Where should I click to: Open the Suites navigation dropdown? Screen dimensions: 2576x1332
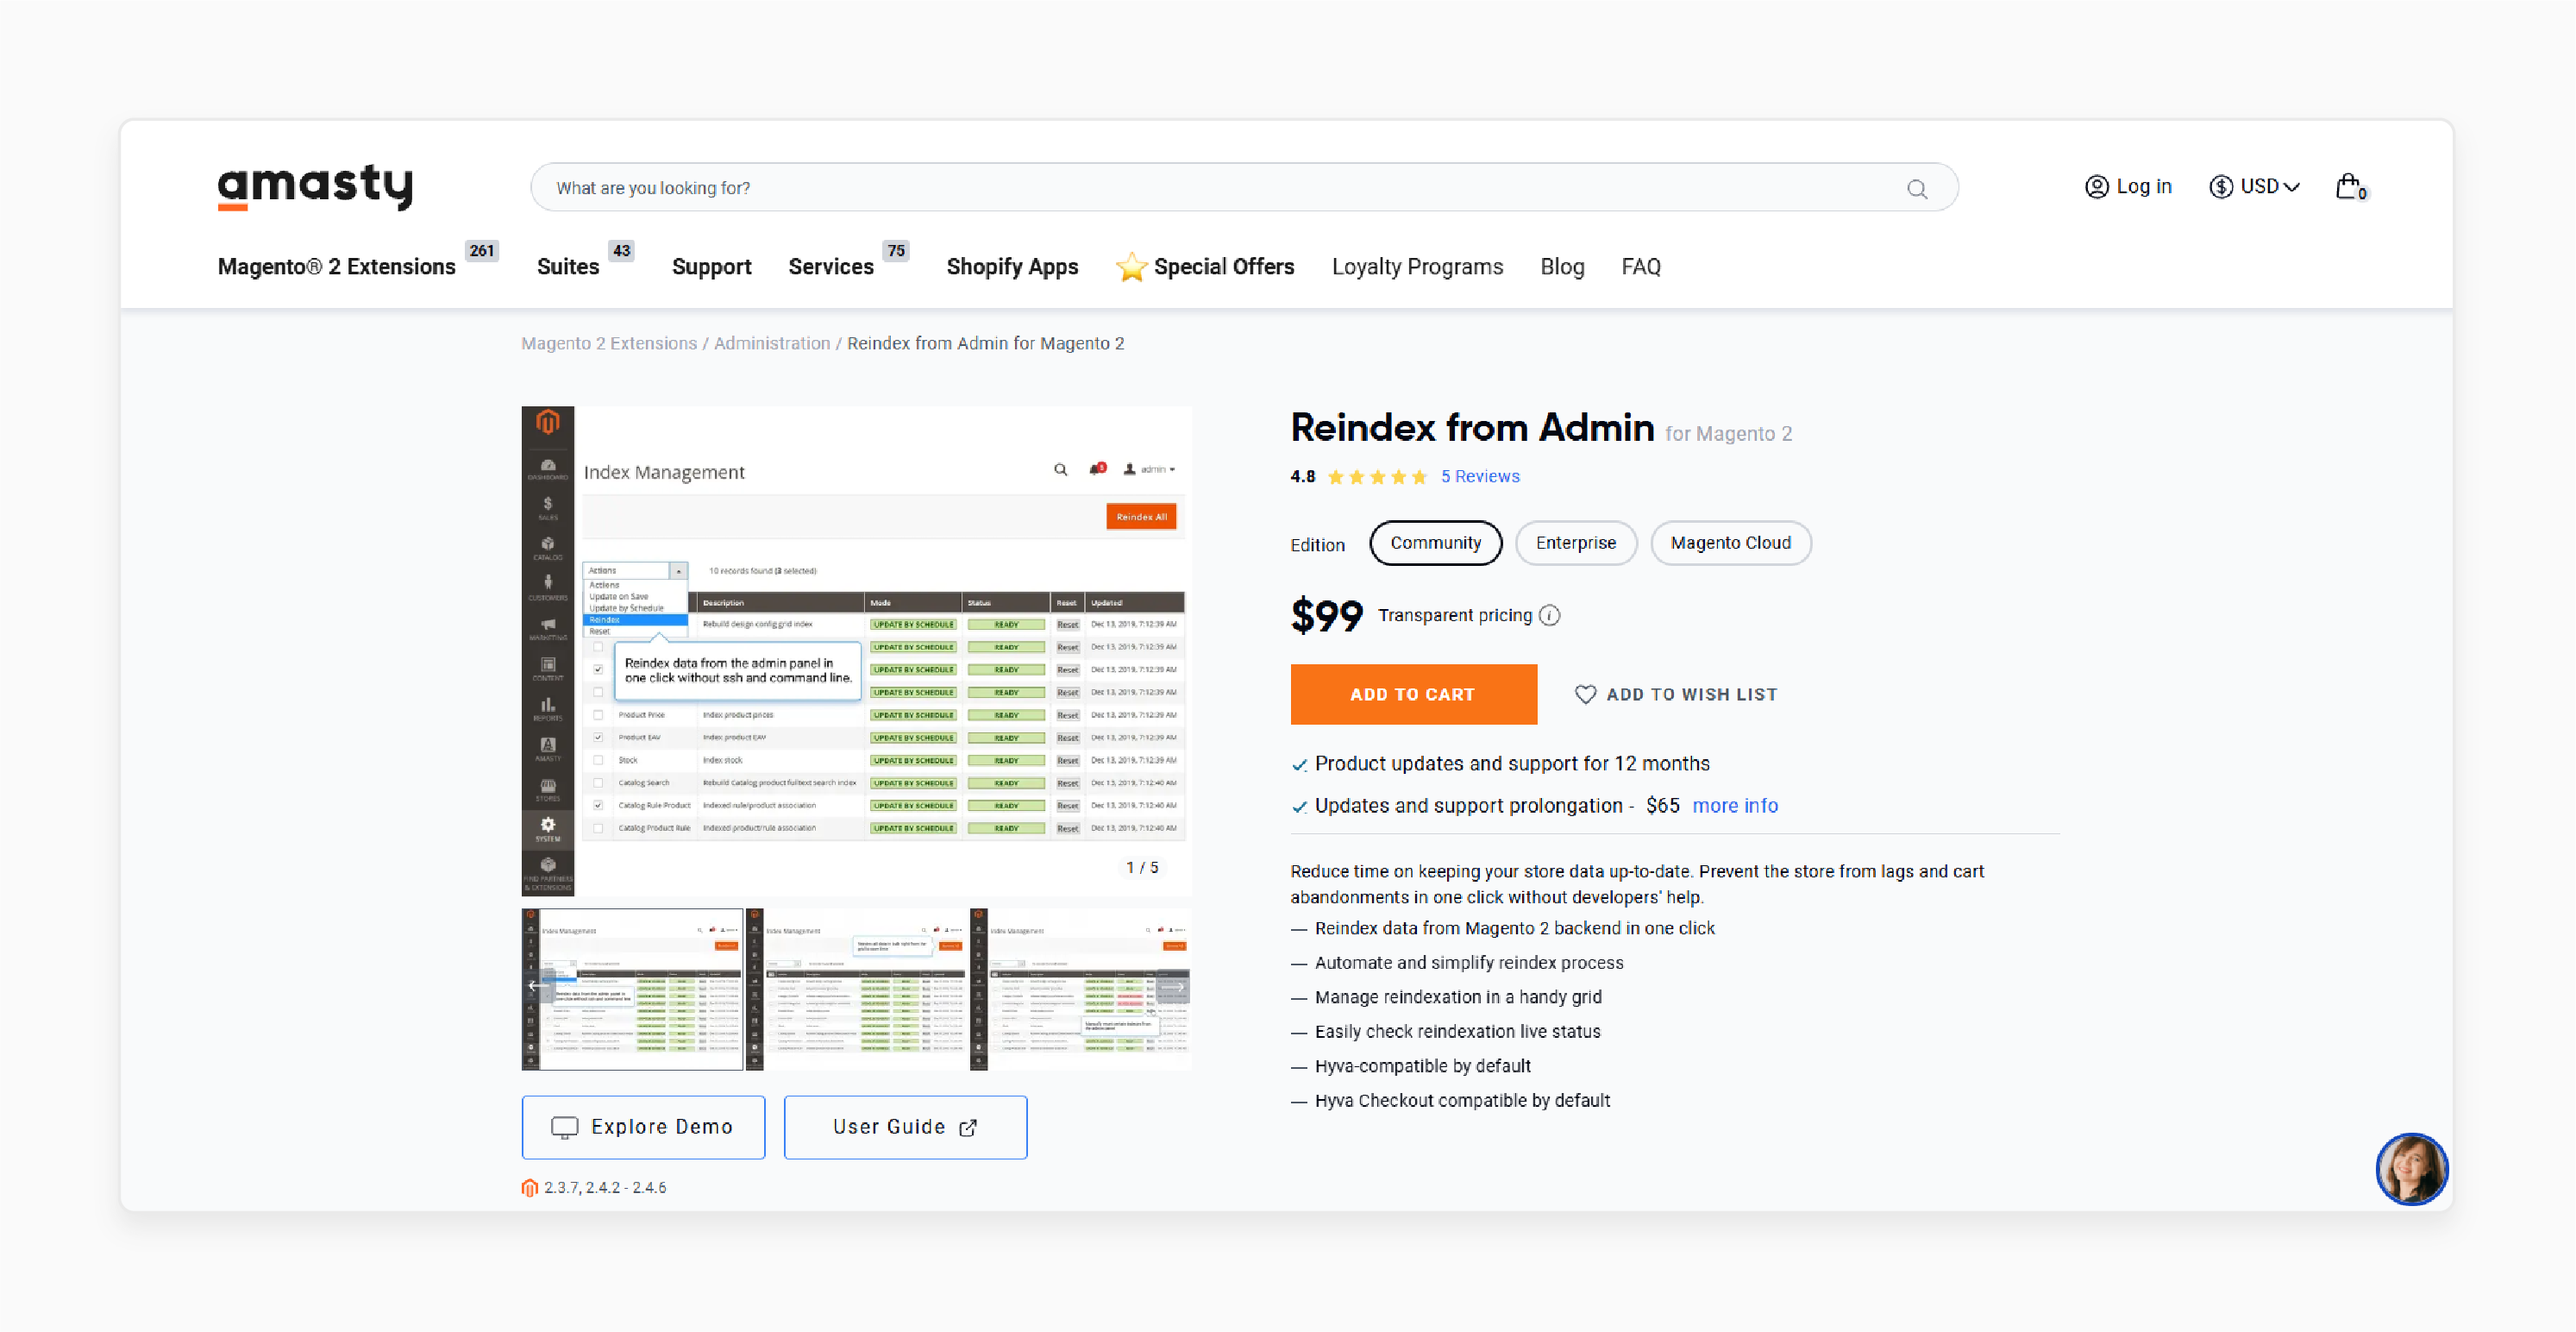(x=567, y=267)
